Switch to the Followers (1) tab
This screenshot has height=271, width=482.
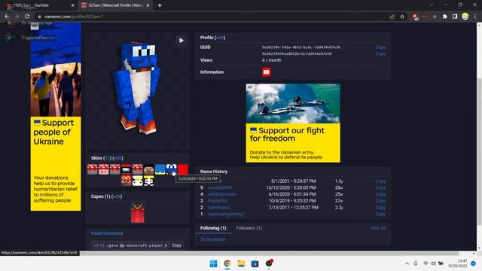click(x=249, y=228)
